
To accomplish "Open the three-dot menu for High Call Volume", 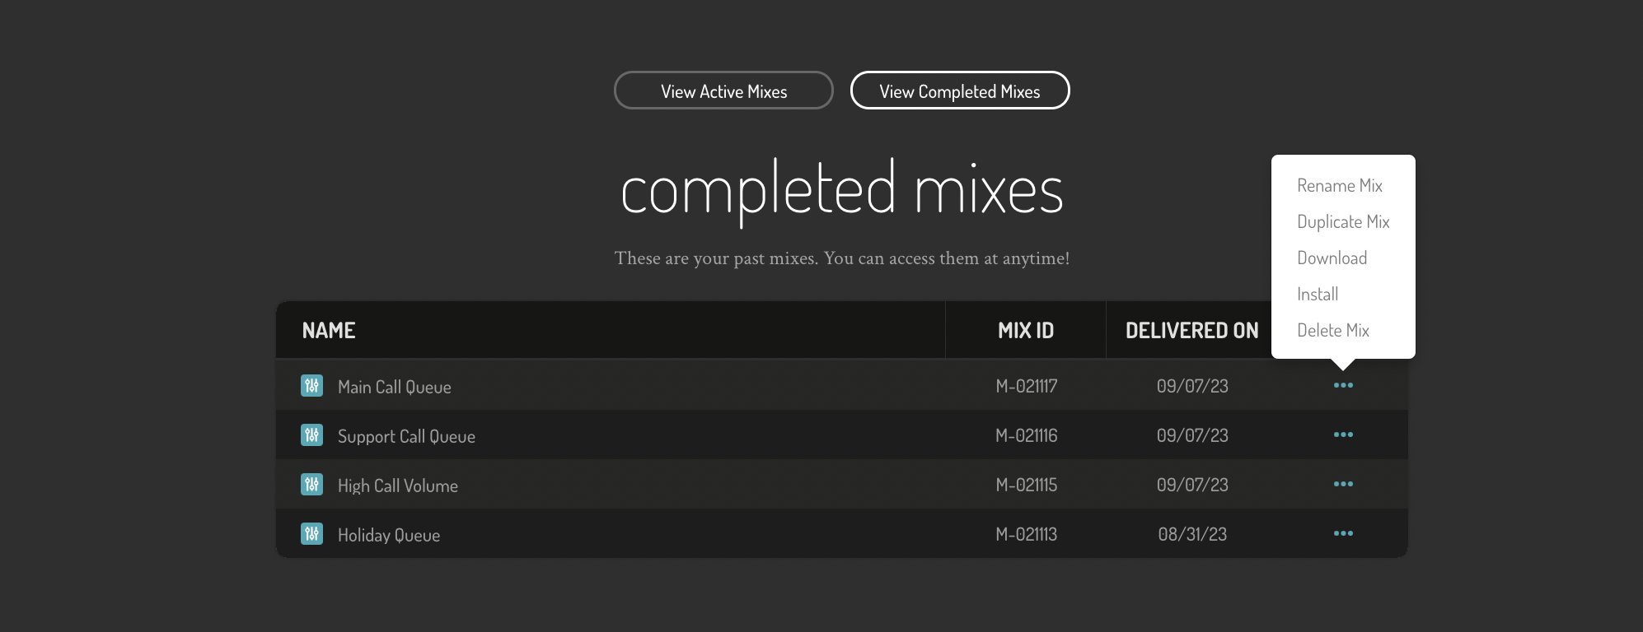I will 1343,484.
